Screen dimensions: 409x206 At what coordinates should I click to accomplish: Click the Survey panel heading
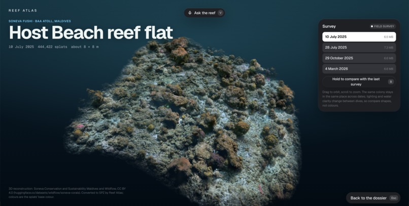[x=329, y=26]
